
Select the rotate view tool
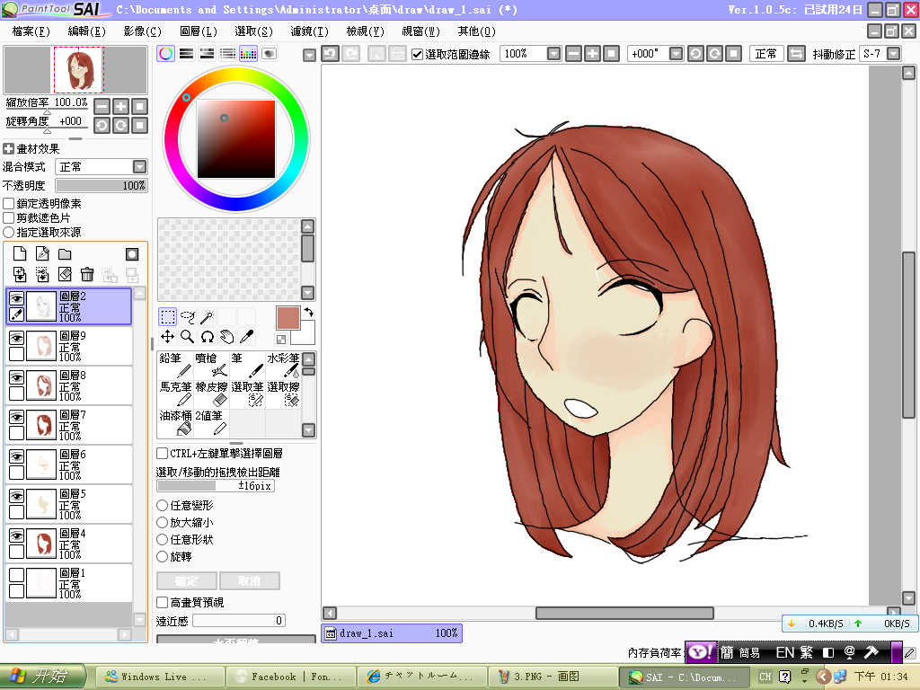tap(208, 337)
